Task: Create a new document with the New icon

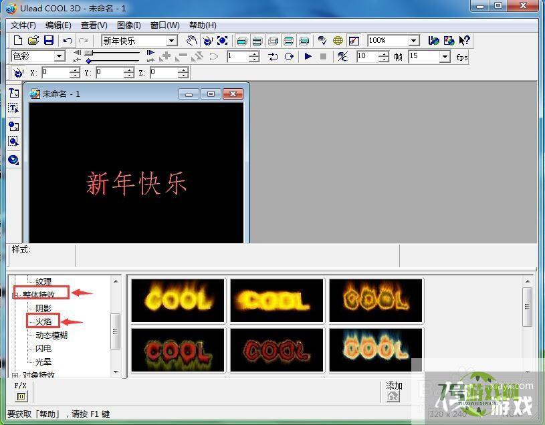Action: pyautogui.click(x=18, y=40)
